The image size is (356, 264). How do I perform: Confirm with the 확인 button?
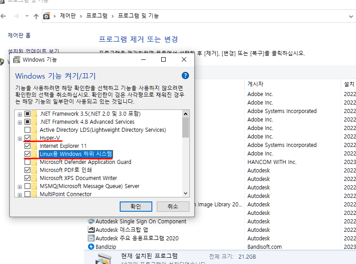136,206
